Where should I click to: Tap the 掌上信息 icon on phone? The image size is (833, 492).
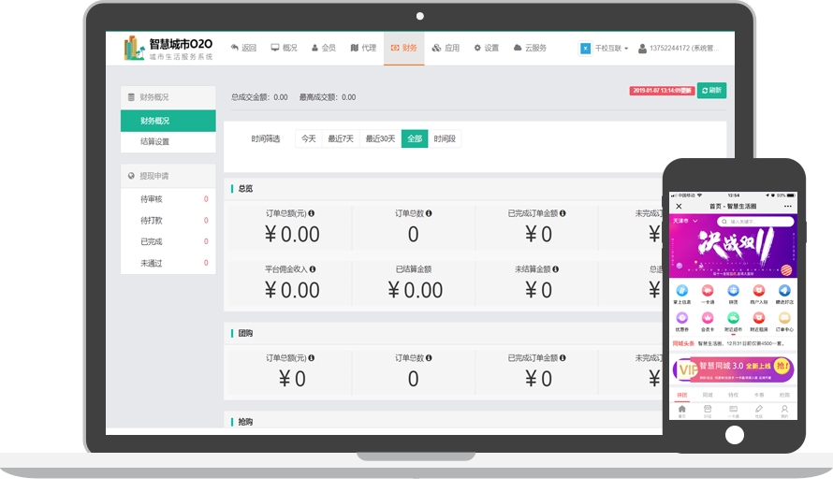point(682,290)
